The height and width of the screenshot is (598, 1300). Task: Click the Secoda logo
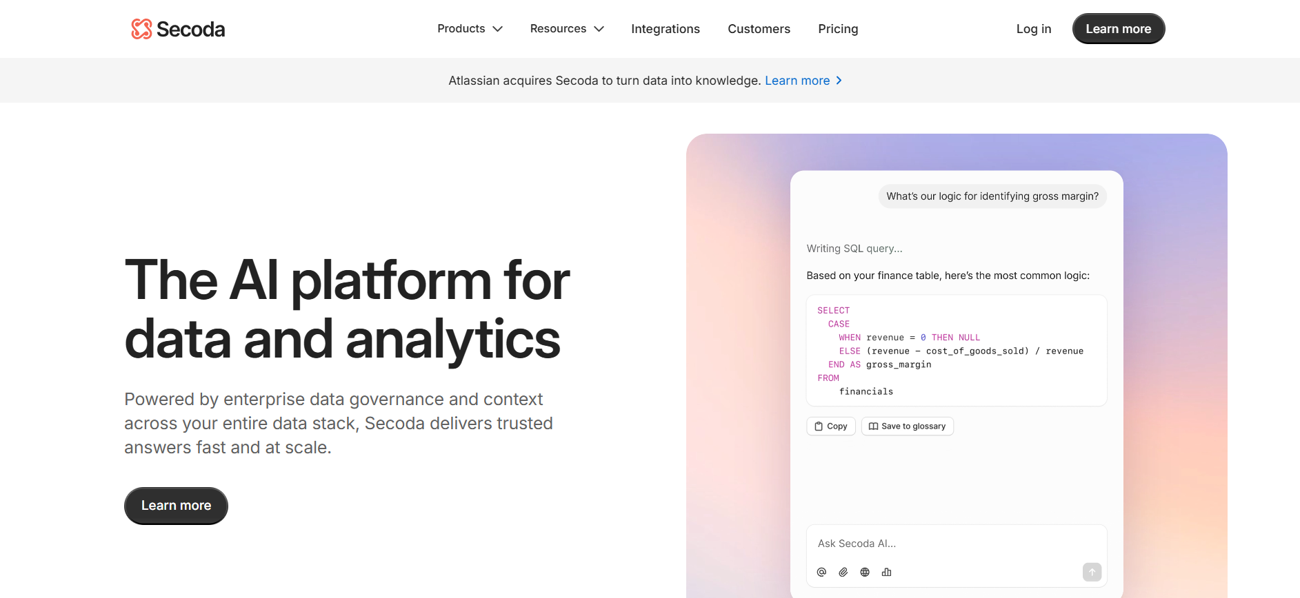pyautogui.click(x=178, y=29)
